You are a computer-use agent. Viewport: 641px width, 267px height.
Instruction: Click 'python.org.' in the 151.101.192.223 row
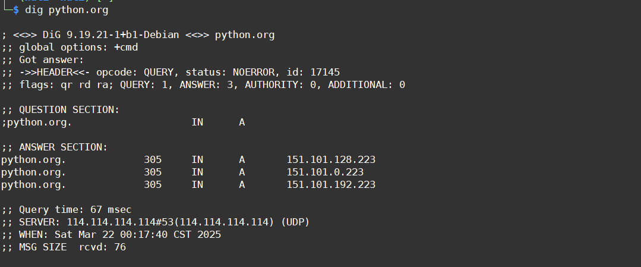(x=33, y=185)
